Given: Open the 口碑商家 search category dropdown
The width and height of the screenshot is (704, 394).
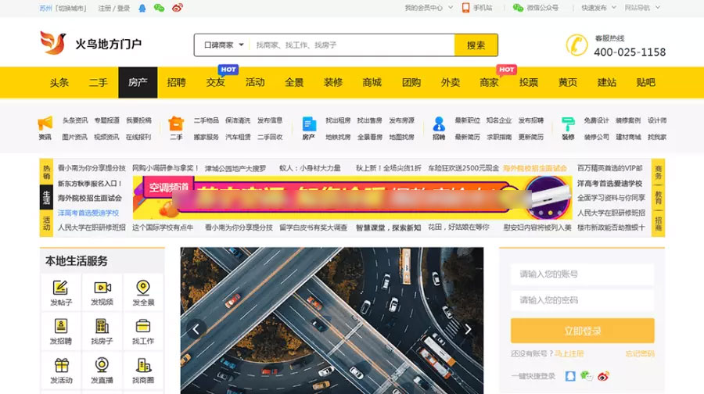Looking at the screenshot, I should [x=223, y=45].
